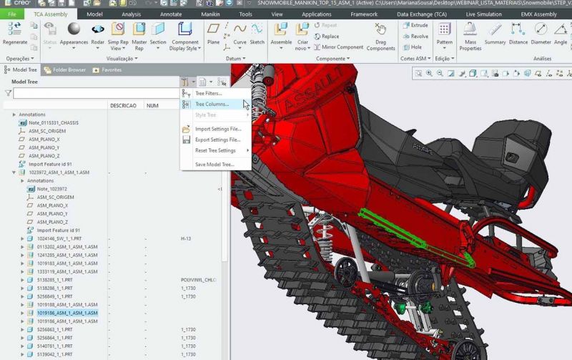Image resolution: width=572 pixels, height=360 pixels.
Task: Switch to the Live Simulation tab
Action: coord(484,14)
